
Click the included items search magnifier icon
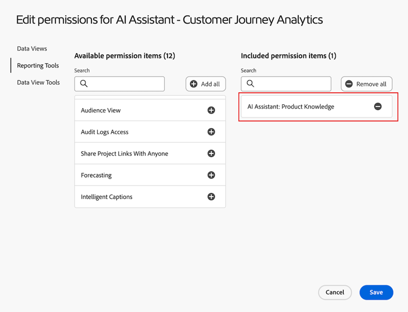click(x=250, y=84)
